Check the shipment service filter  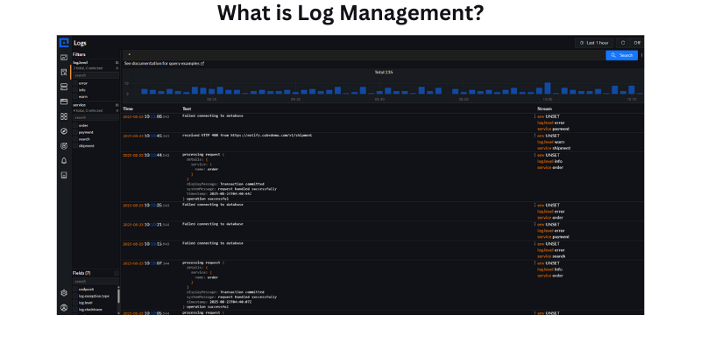pyautogui.click(x=75, y=145)
